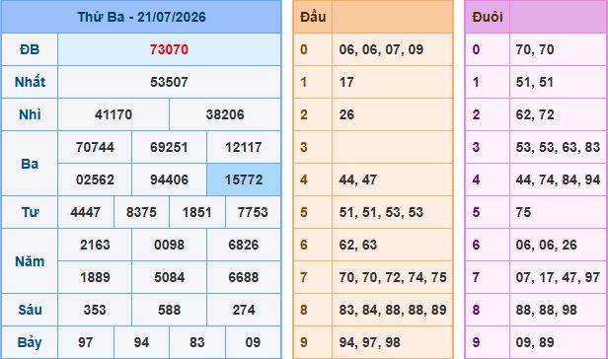The image size is (608, 359).
Task: Click the Đầu column header
Action: point(313,17)
